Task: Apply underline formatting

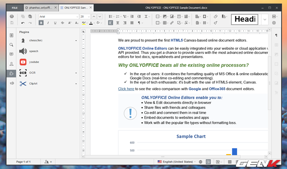Action: (x=55, y=23)
